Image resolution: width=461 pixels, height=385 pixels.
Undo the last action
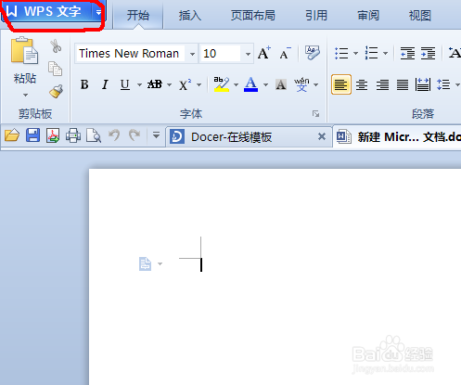tap(114, 135)
